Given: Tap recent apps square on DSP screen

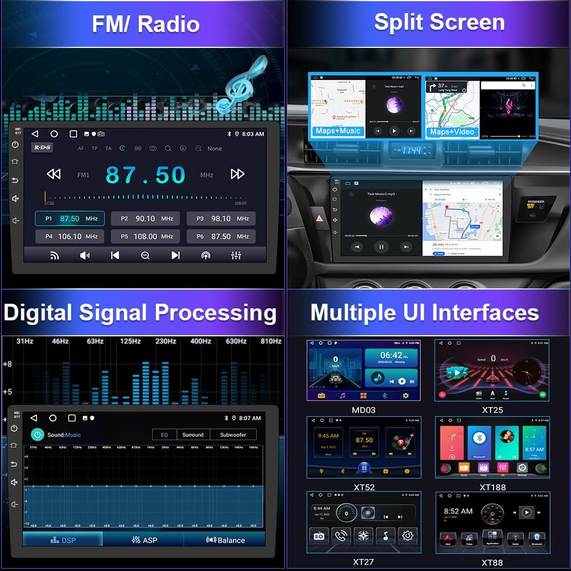Looking at the screenshot, I should tap(72, 418).
